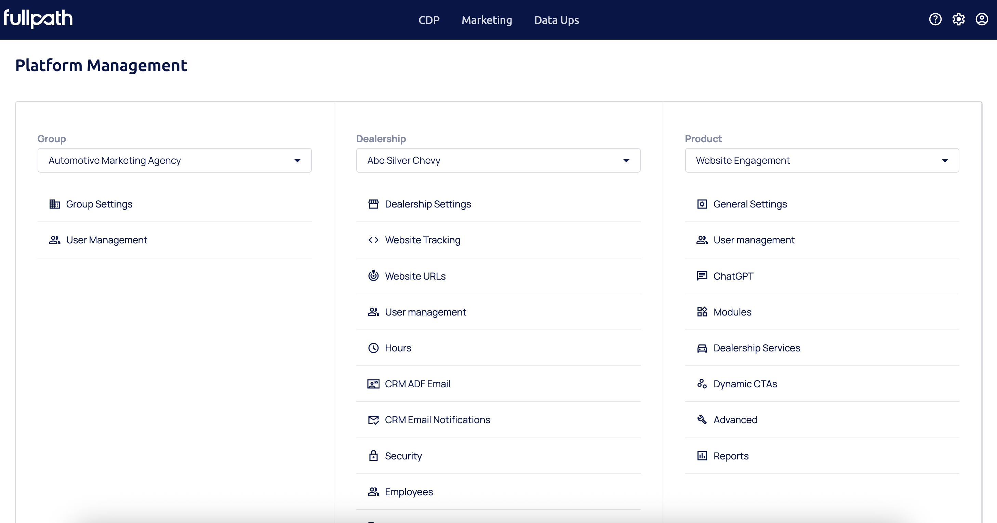Click the building icon for Group Settings
This screenshot has height=523, width=997.
pyautogui.click(x=55, y=204)
